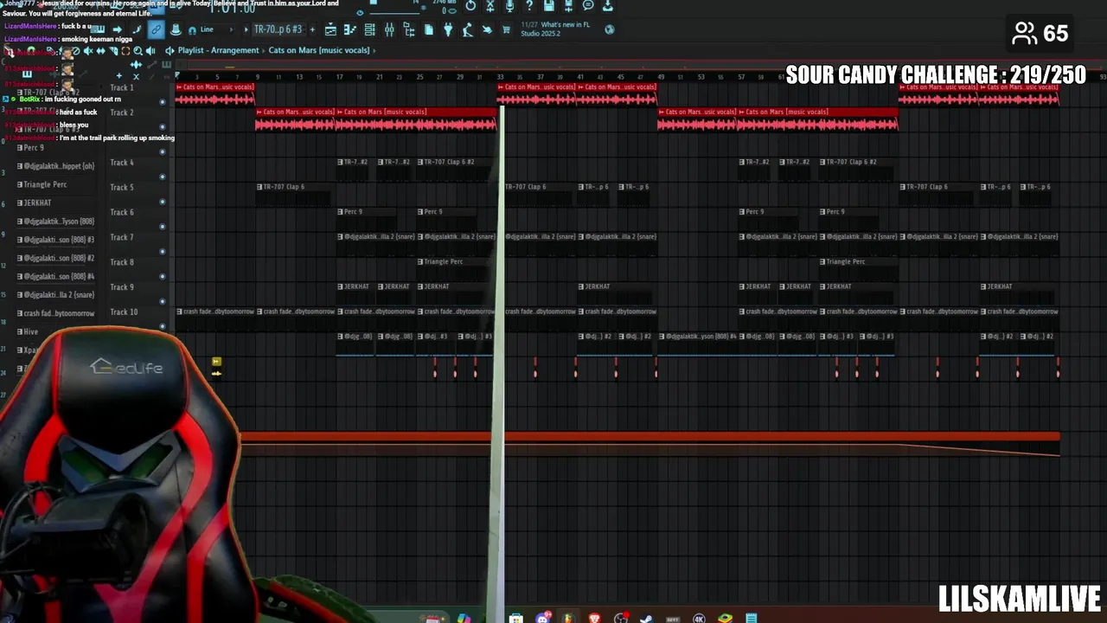Click the download/export icon in top bar

[608, 6]
